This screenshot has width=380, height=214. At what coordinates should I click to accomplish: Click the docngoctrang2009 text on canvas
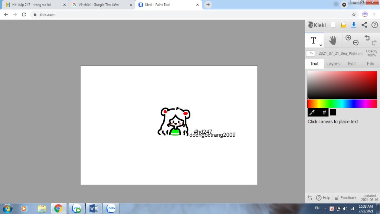click(212, 135)
